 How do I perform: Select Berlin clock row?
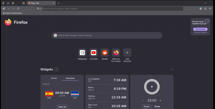[x=107, y=89]
